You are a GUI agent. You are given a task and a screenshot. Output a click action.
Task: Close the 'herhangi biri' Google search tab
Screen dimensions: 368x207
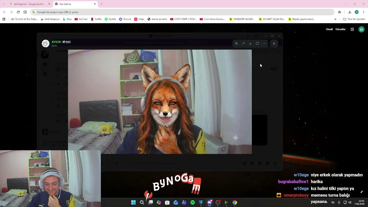coord(49,4)
